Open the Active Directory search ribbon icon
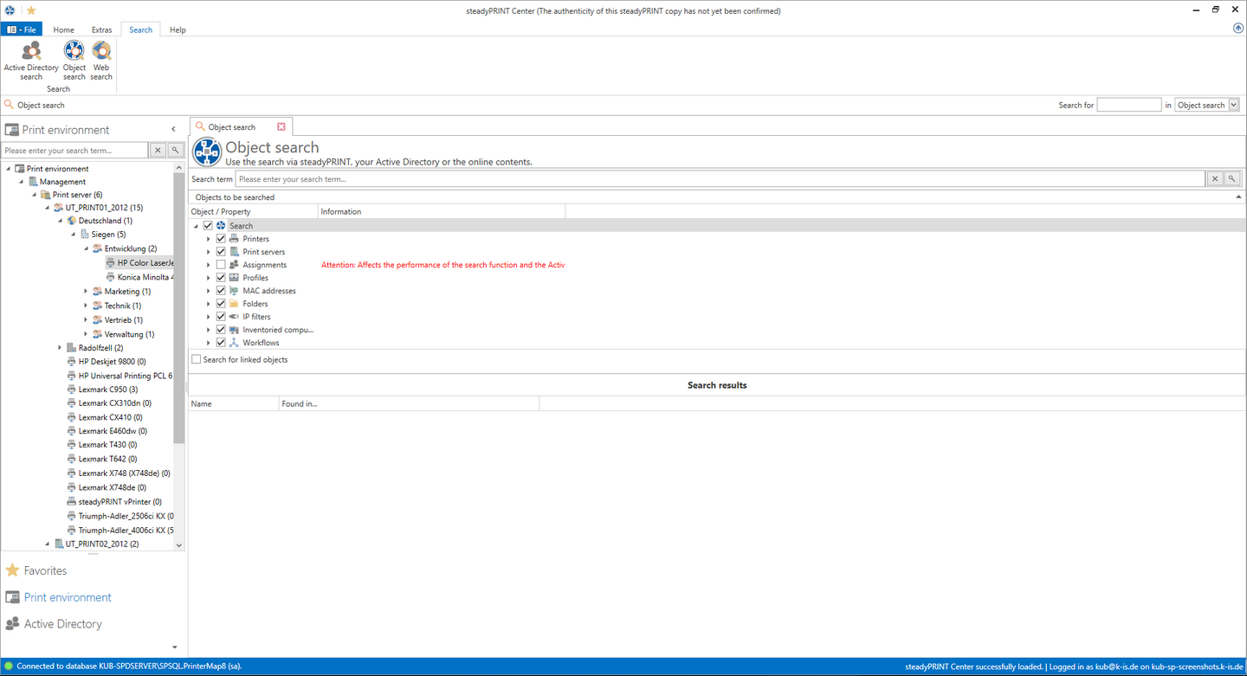This screenshot has height=676, width=1247. [x=31, y=61]
